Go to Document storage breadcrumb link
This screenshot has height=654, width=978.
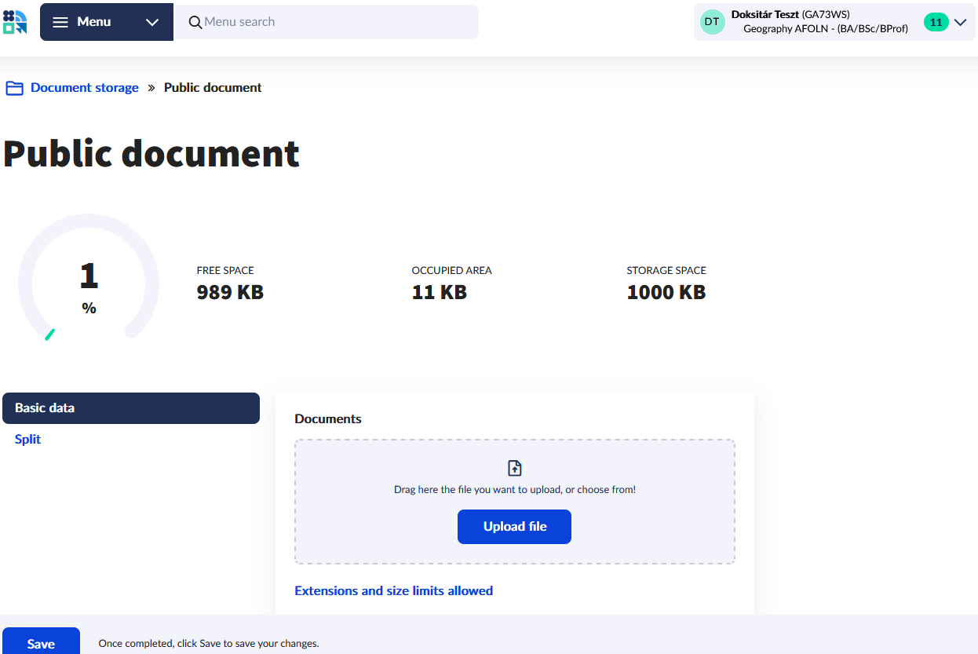[85, 88]
